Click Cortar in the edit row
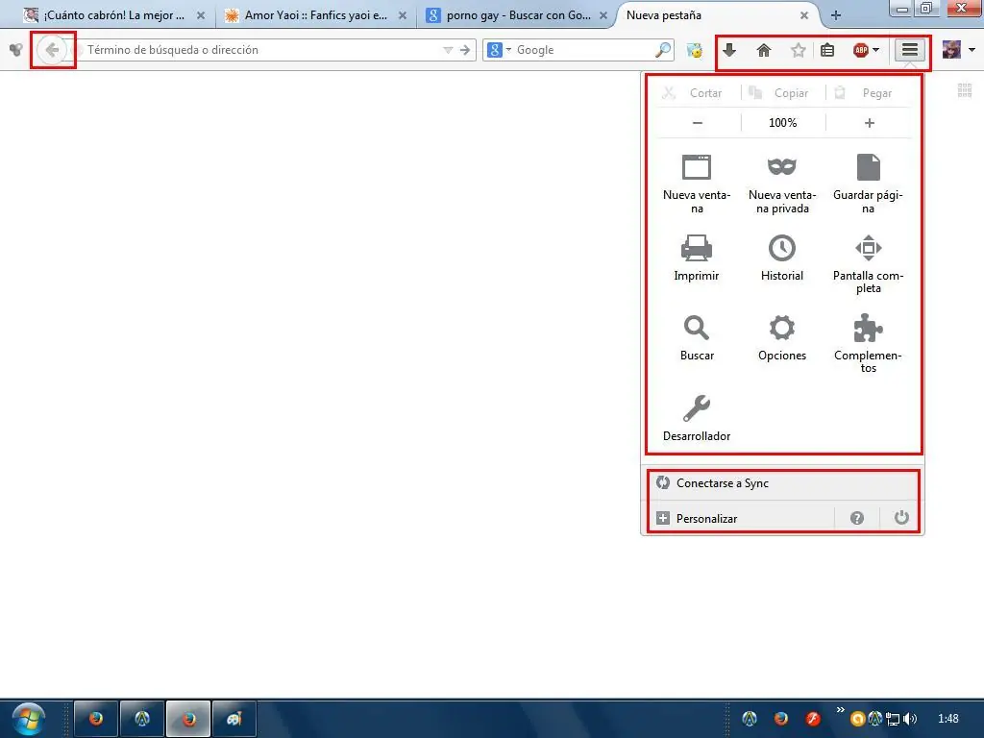The height and width of the screenshot is (738, 984). point(699,93)
